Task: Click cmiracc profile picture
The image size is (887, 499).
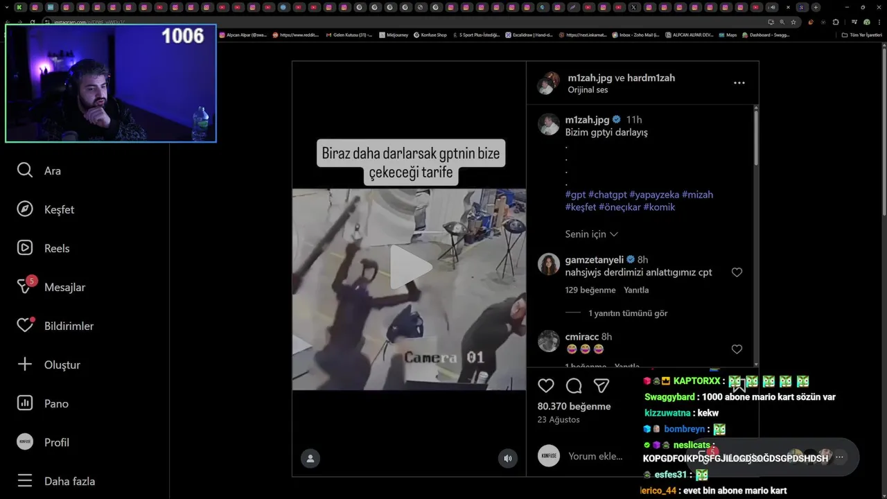Action: coord(549,341)
